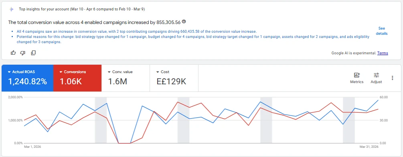Image resolution: width=403 pixels, height=157 pixels.
Task: Click the 60.00 right axis label
Action: click(383, 97)
